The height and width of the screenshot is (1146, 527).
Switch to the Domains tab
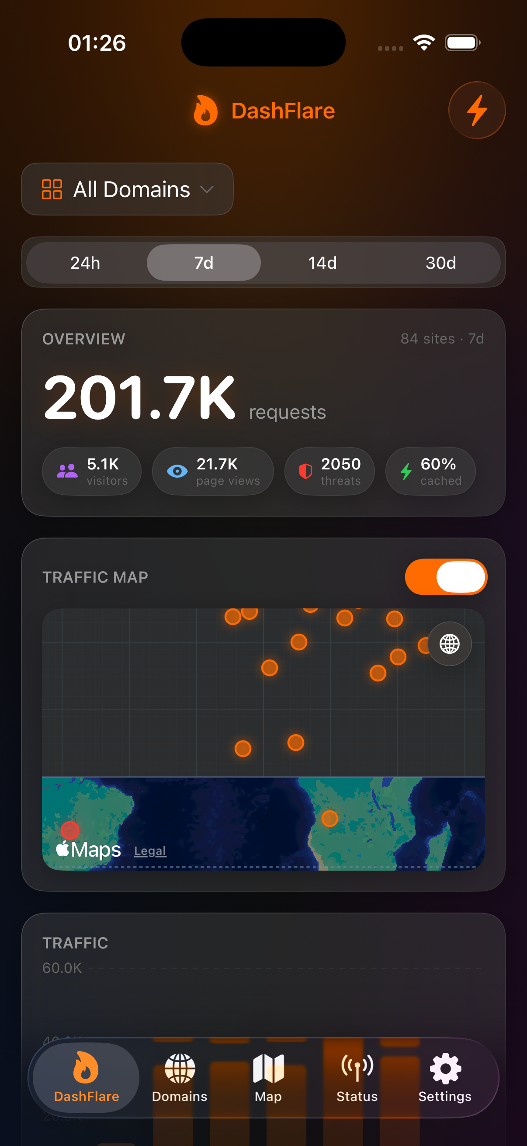[x=180, y=1077]
